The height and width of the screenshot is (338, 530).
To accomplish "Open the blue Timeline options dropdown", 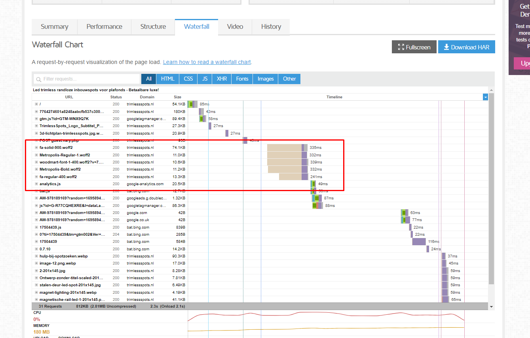I will tap(485, 97).
